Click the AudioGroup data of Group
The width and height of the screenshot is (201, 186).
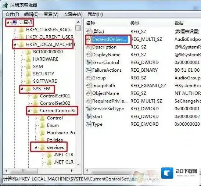pos(187,78)
